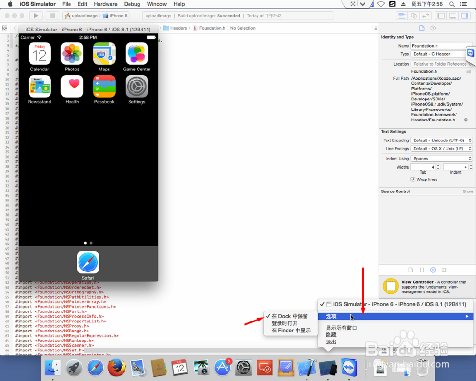Open the Game Center app

[x=137, y=53]
